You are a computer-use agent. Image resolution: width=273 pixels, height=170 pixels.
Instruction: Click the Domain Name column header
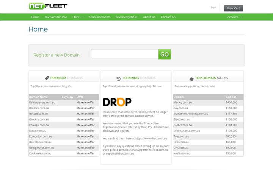coord(38,97)
